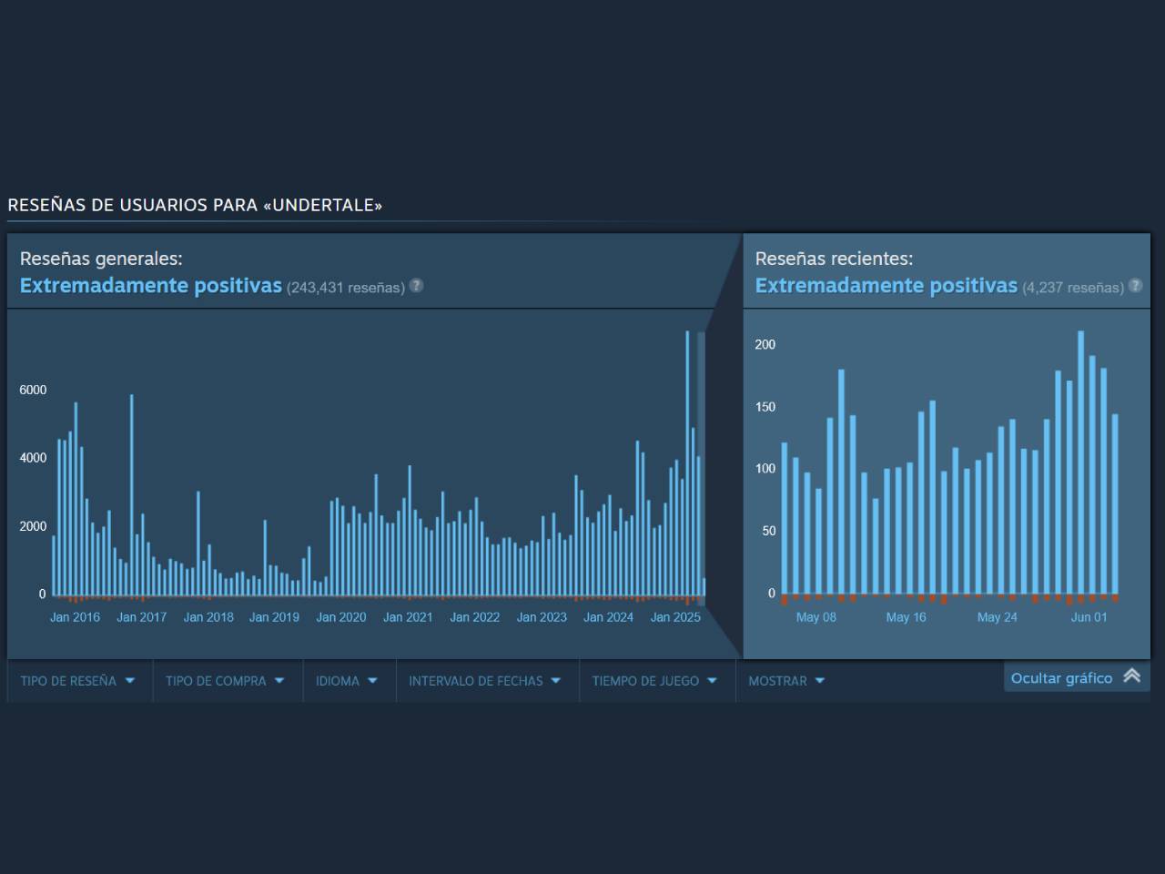Expand TIEMPO DE JUEGO filter
Viewport: 1165px width, 874px height.
point(654,681)
